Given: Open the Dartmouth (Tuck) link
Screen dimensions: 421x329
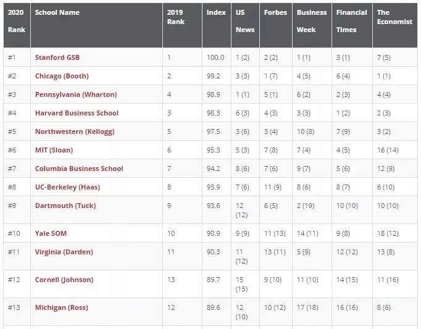Looking at the screenshot, I should tap(65, 206).
